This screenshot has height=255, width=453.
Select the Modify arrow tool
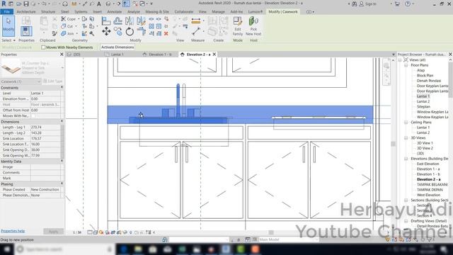[x=8, y=26]
